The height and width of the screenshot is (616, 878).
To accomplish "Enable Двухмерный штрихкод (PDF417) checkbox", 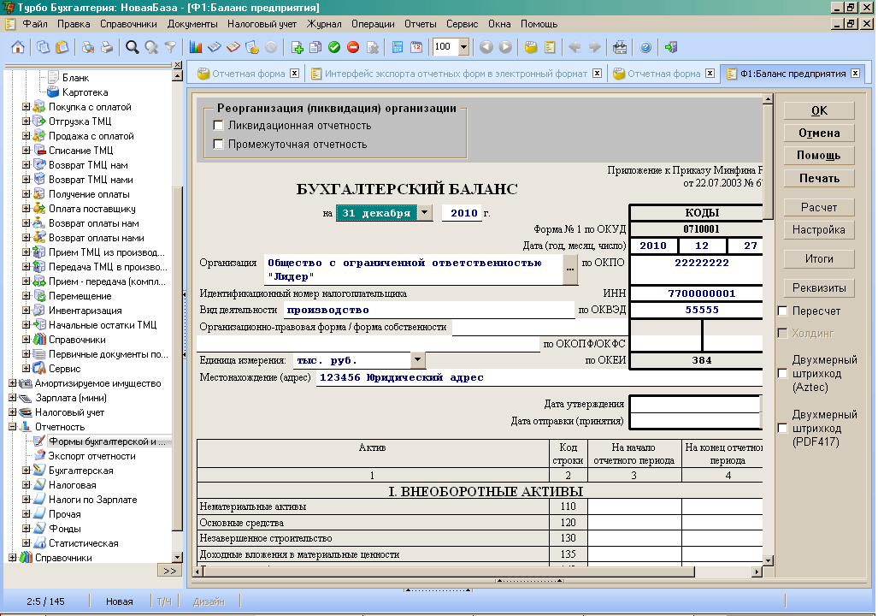I will click(783, 429).
